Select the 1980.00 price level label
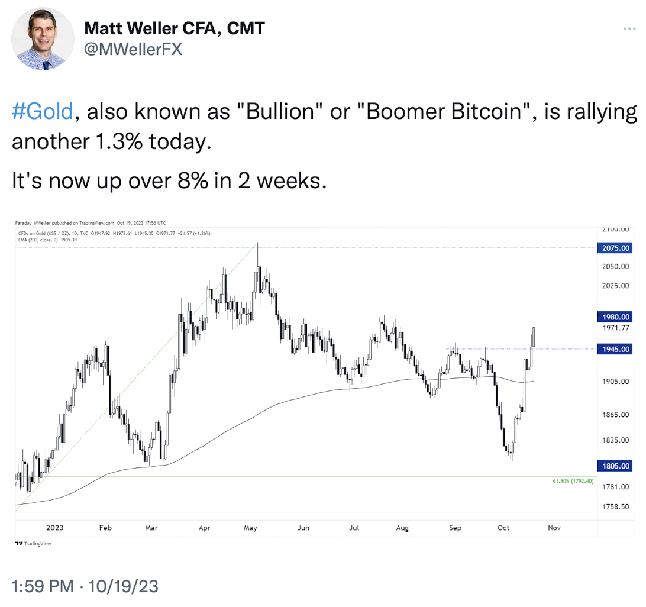 pos(615,317)
